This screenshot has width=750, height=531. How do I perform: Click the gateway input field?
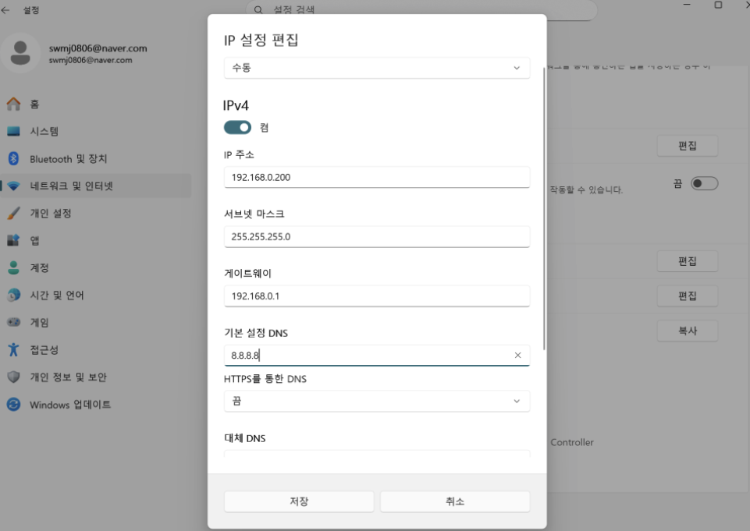point(376,296)
